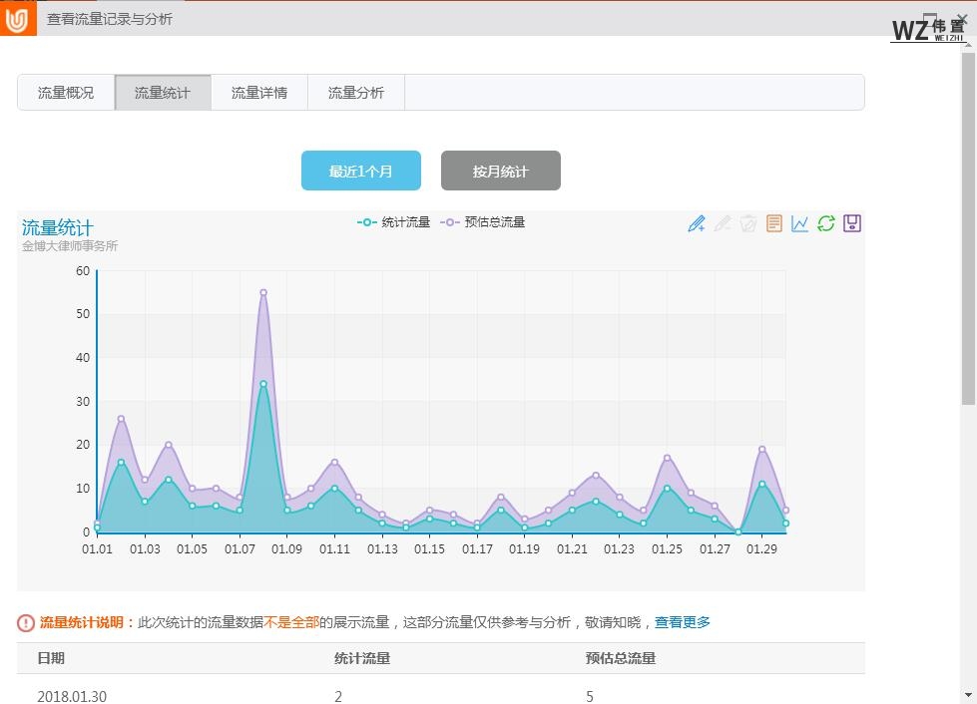977x704 pixels.
Task: Click the green restore refresh icon
Action: point(826,223)
